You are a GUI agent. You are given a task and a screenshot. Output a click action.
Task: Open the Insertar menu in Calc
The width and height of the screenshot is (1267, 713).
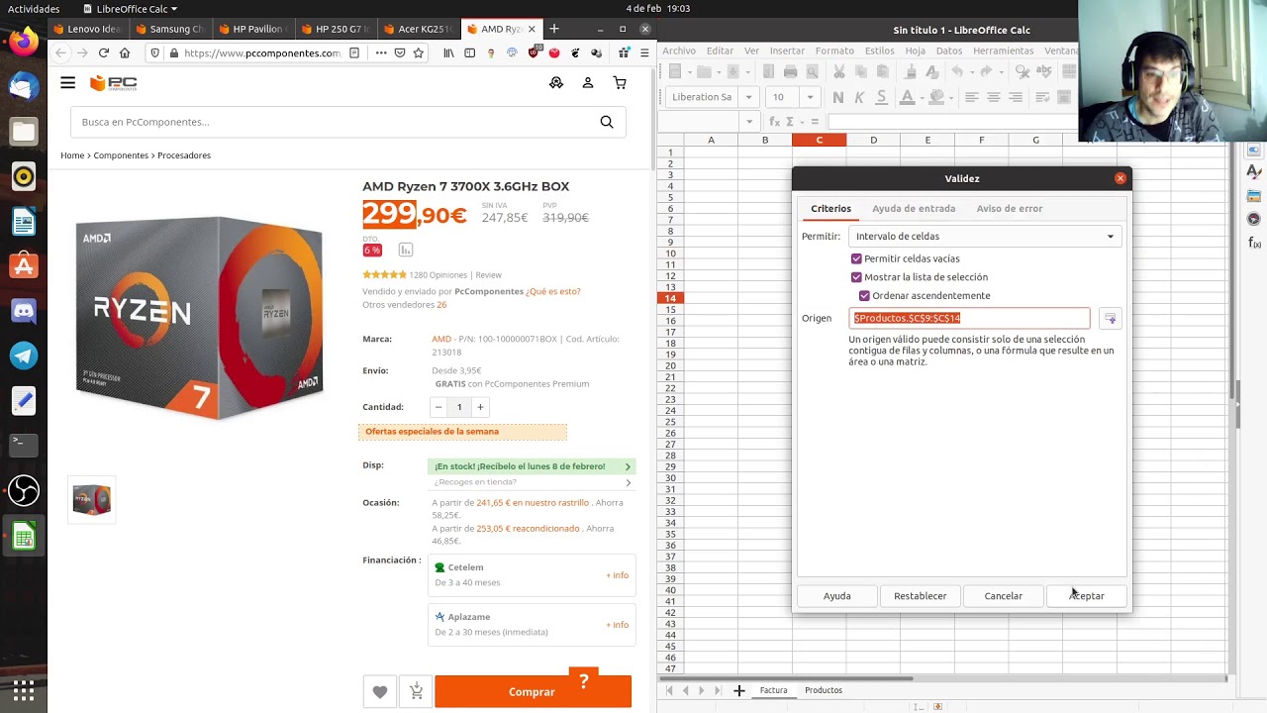click(787, 51)
